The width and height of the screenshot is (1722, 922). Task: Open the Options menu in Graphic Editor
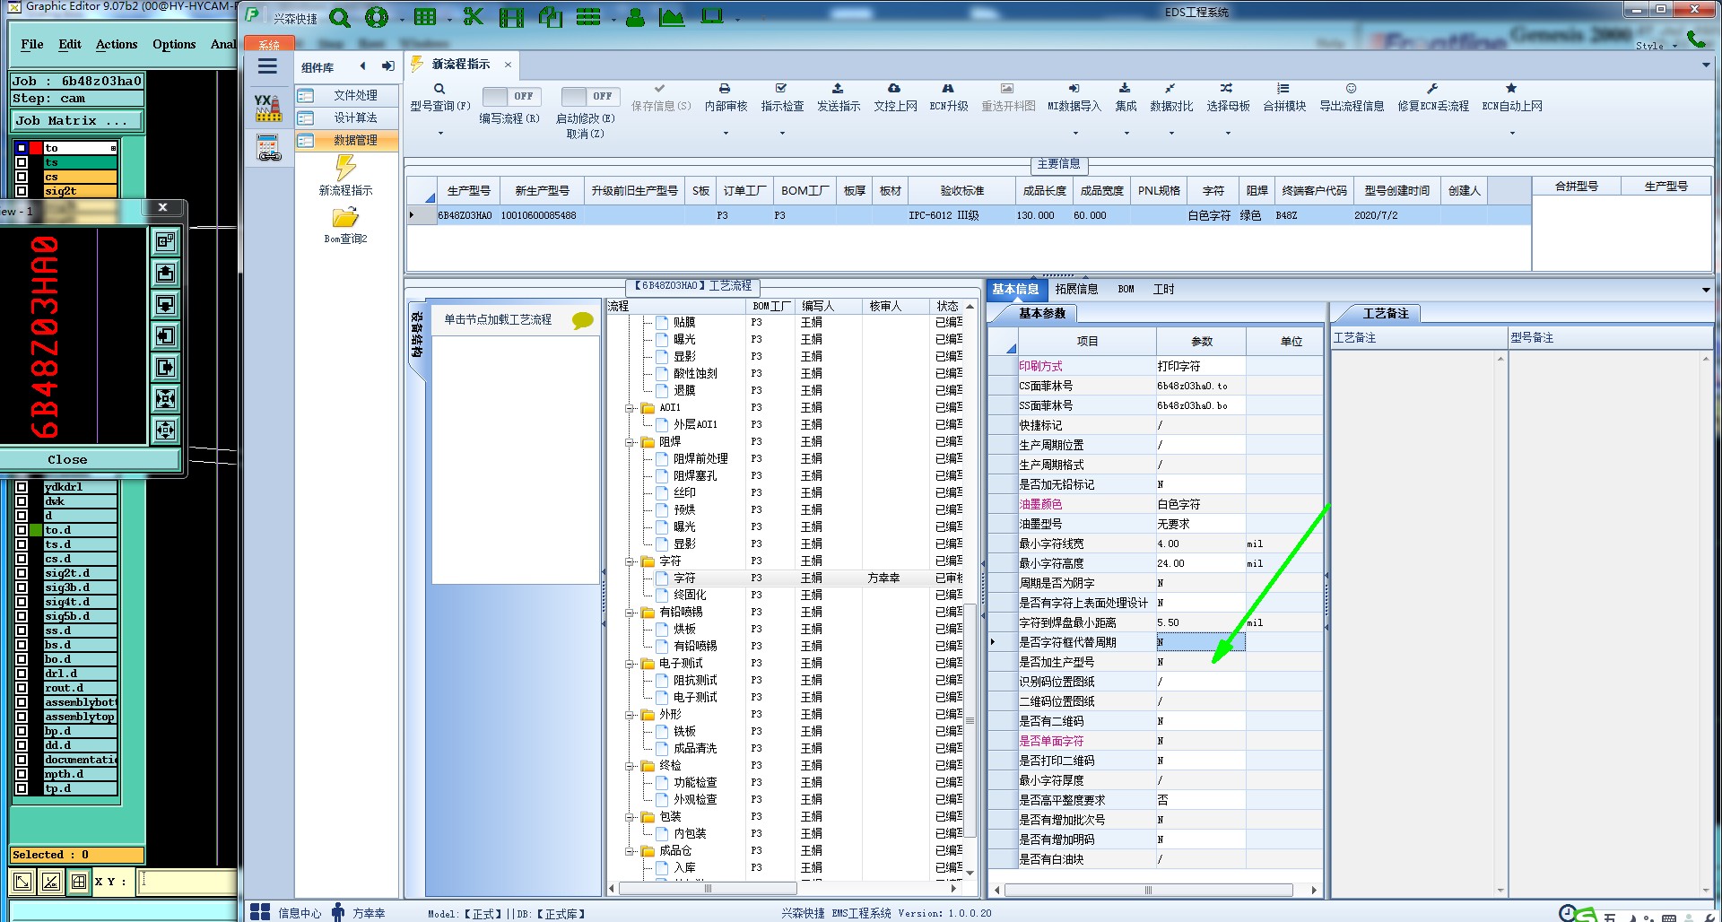point(174,44)
